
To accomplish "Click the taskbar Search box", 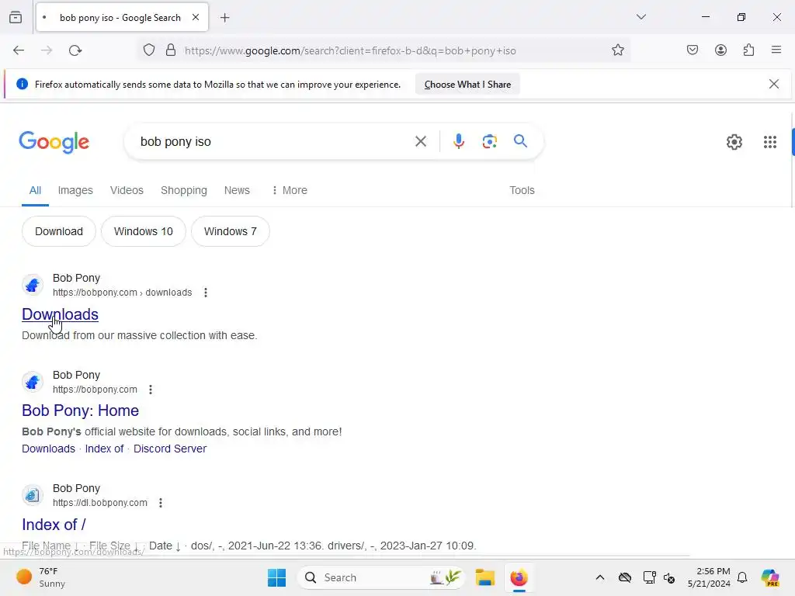I will pos(380,577).
